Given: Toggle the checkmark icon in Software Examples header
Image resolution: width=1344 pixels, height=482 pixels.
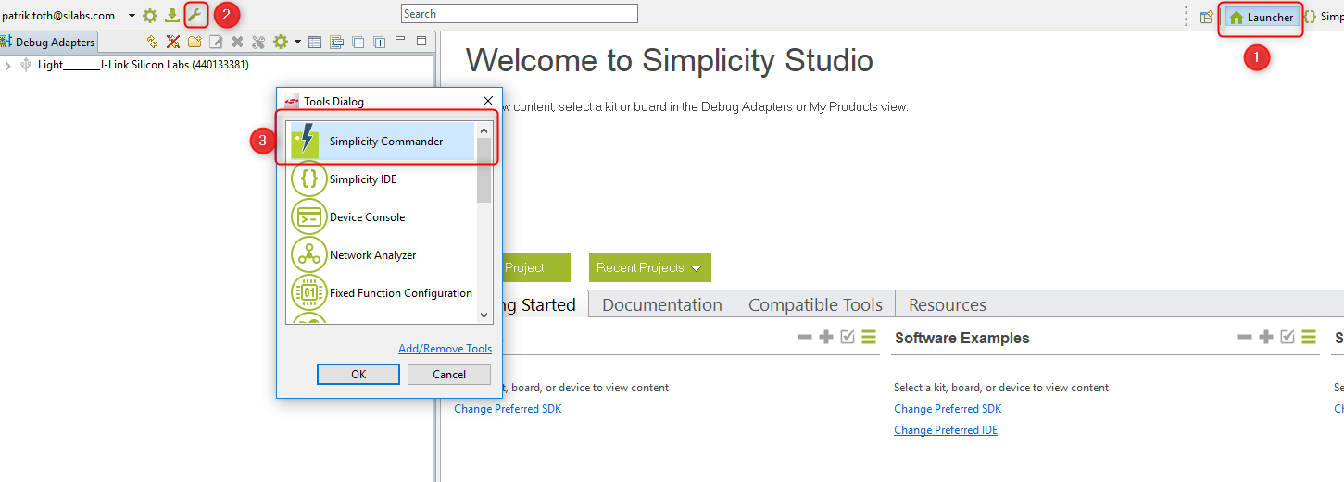Looking at the screenshot, I should (1287, 338).
